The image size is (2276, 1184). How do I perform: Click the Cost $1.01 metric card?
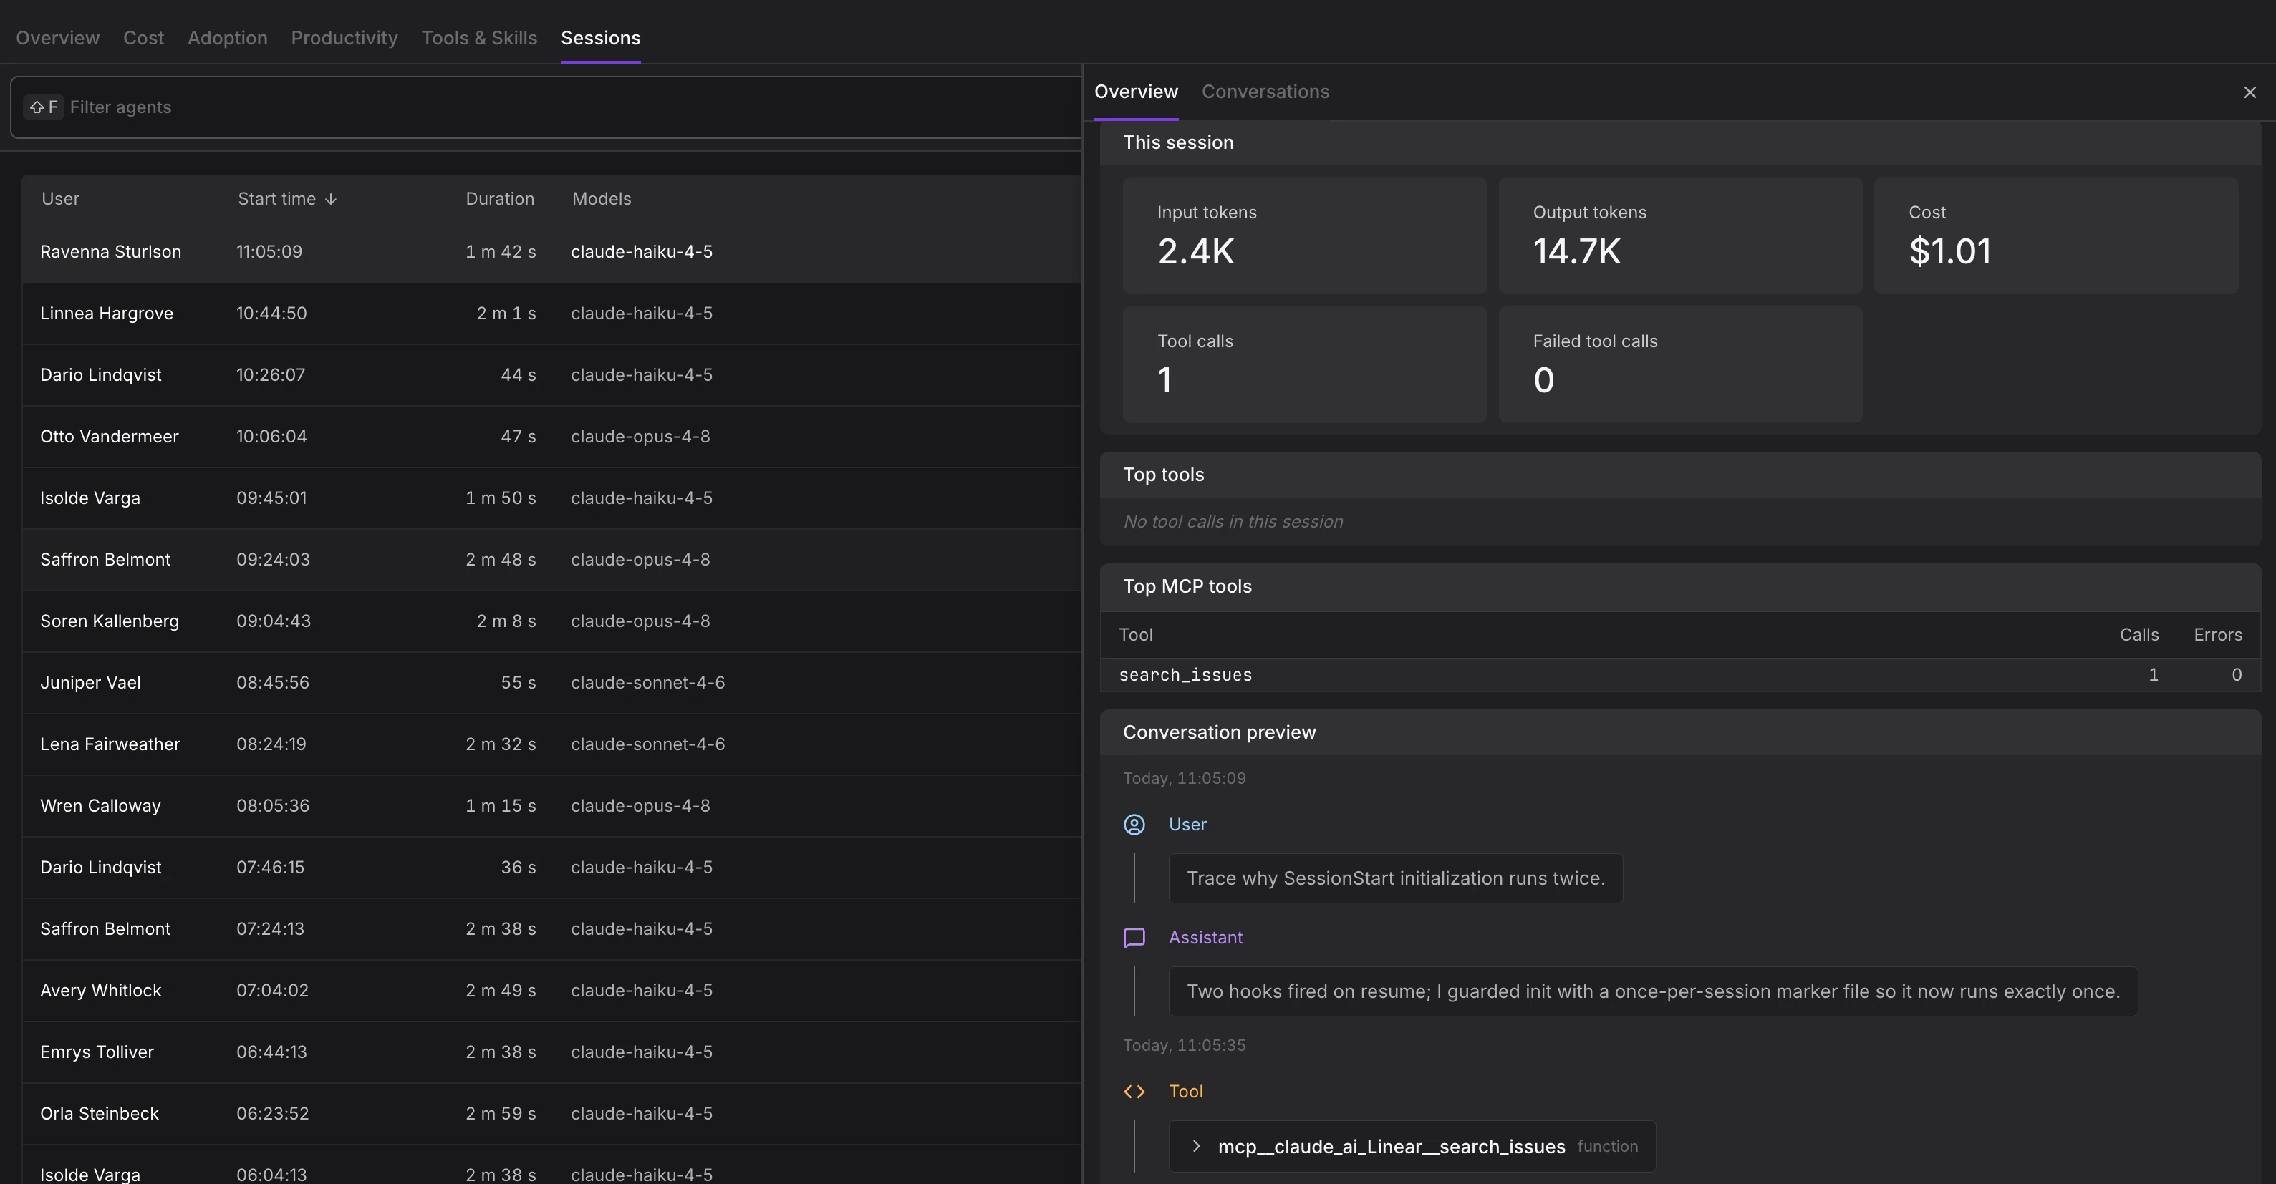pyautogui.click(x=2056, y=236)
